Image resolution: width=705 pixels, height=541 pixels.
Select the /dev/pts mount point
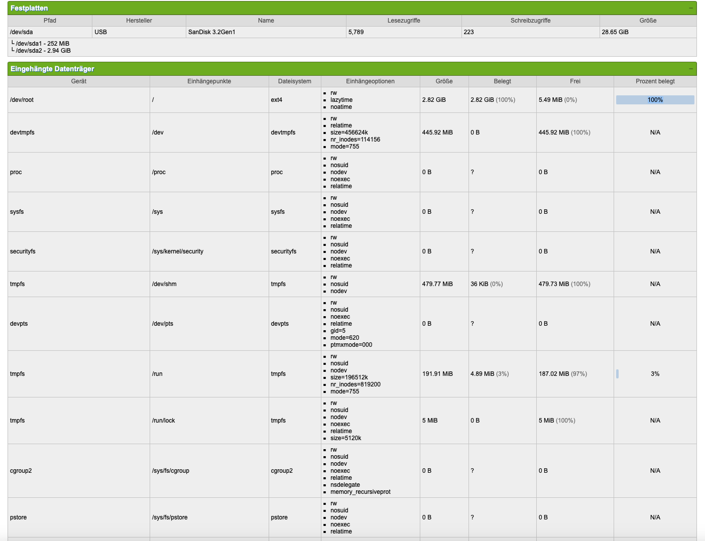click(x=163, y=324)
